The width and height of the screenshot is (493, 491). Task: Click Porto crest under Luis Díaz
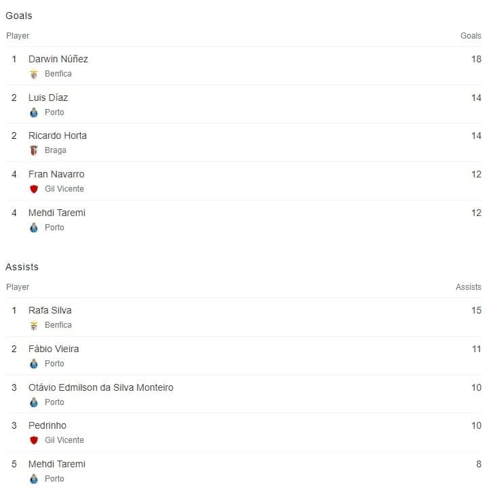coord(34,112)
